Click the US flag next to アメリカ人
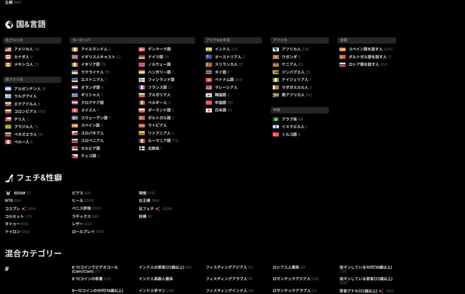The height and width of the screenshot is (294, 465). (x=8, y=49)
